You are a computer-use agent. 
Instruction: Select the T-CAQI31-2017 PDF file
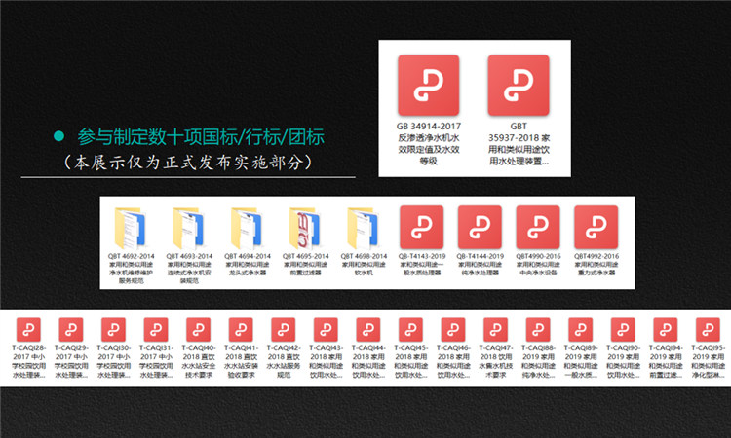point(155,328)
